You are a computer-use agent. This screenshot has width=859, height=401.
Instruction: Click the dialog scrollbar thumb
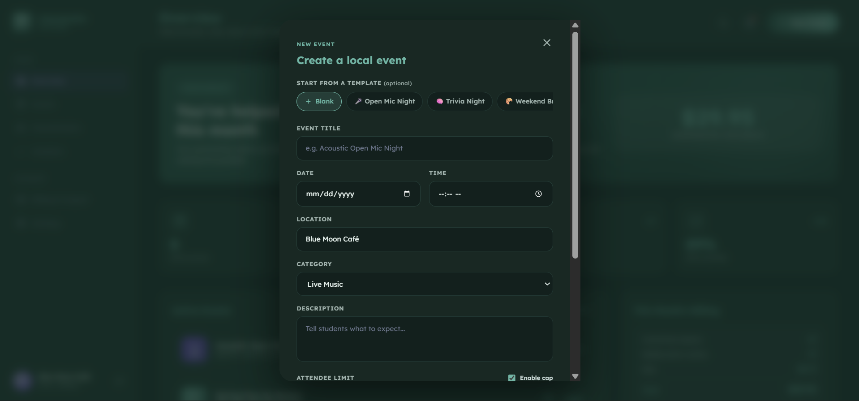[x=576, y=145]
